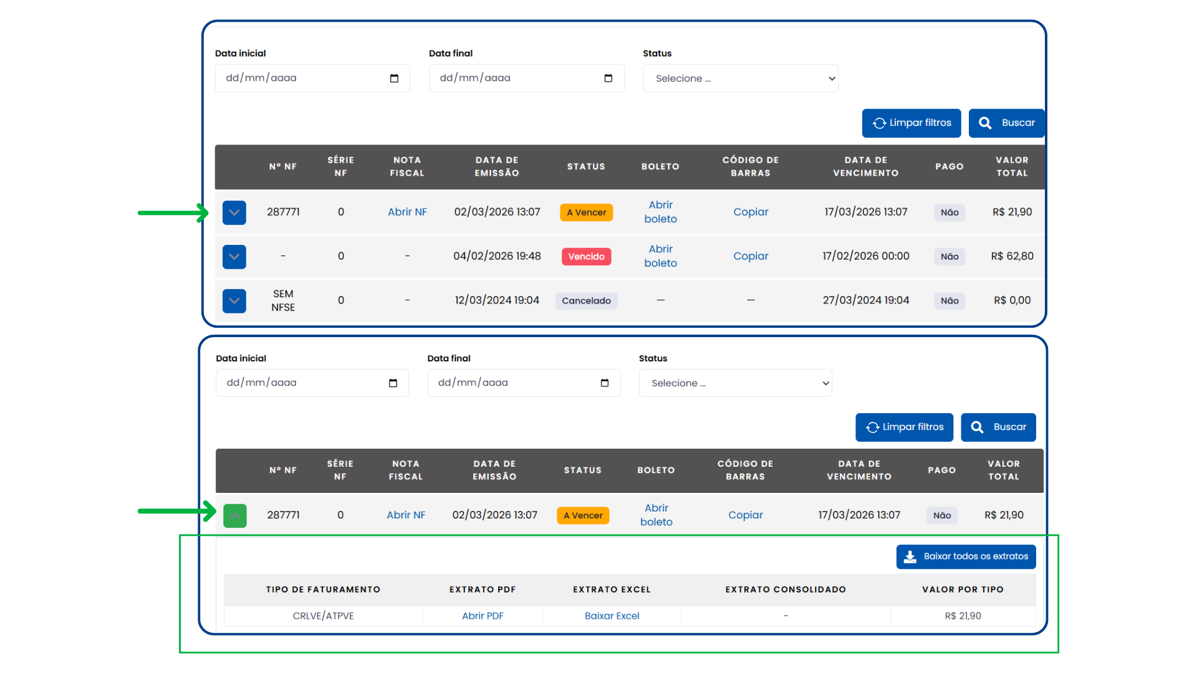This screenshot has height=673, width=1197.
Task: Click the top Limpar filtros button with the refresh icon
Action: point(911,123)
